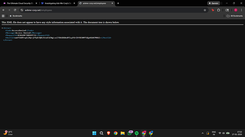Open WhatsApp from the taskbar
Viewport: 245px width, 137px height.
130,133
